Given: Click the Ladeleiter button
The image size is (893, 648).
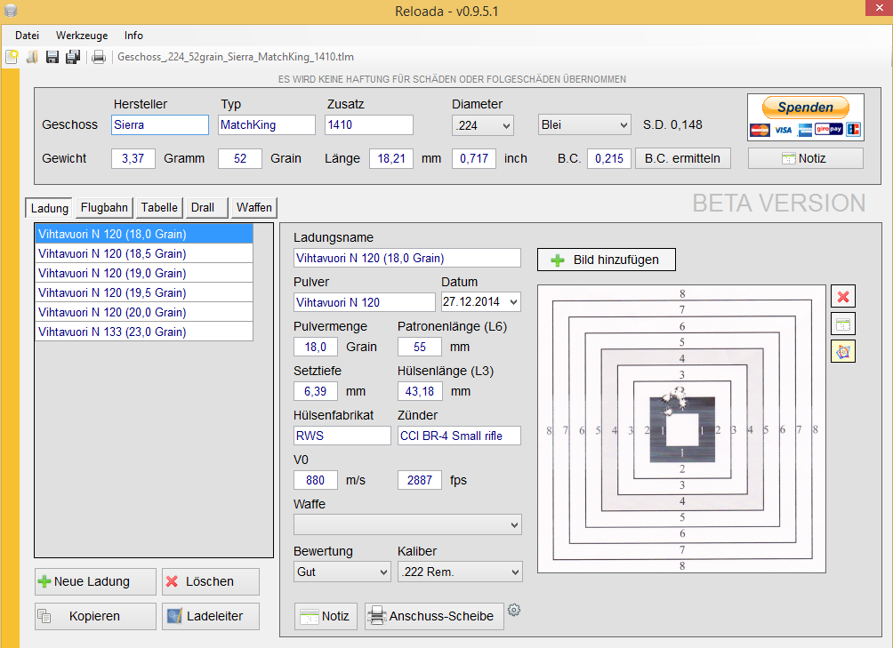Looking at the screenshot, I should click(x=210, y=616).
